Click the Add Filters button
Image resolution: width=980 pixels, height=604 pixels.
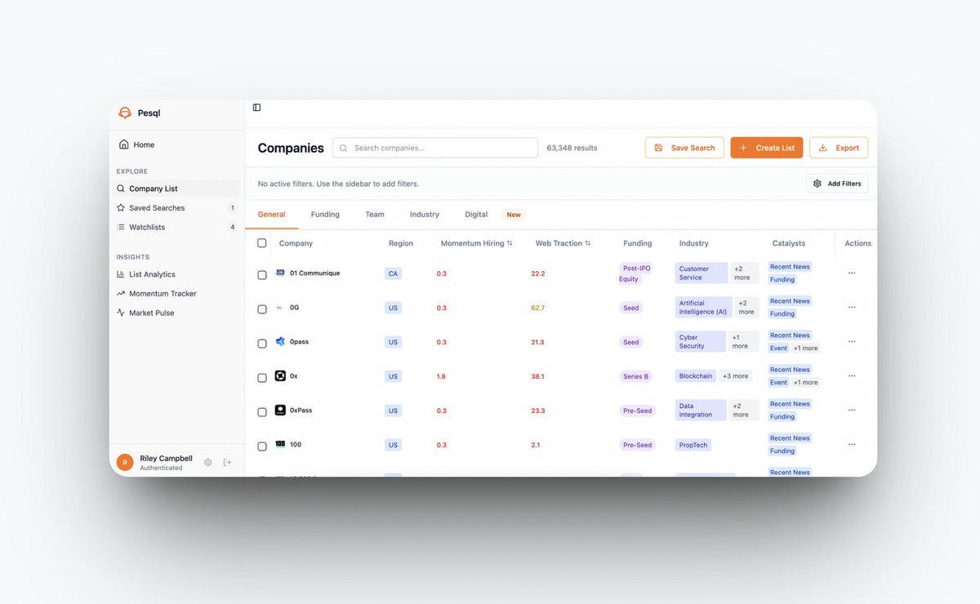pyautogui.click(x=837, y=184)
